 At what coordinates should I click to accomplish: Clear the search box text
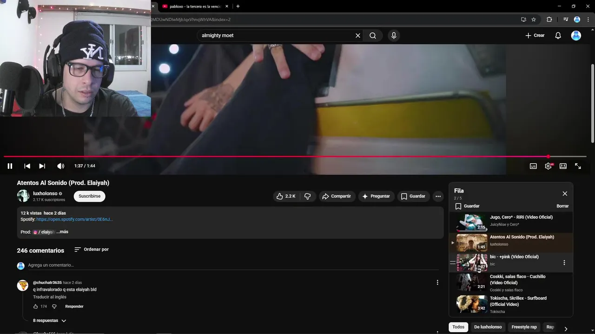(x=358, y=36)
